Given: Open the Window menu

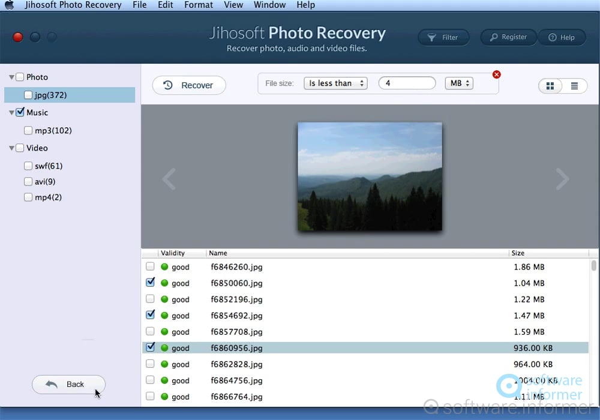Looking at the screenshot, I should click(270, 5).
